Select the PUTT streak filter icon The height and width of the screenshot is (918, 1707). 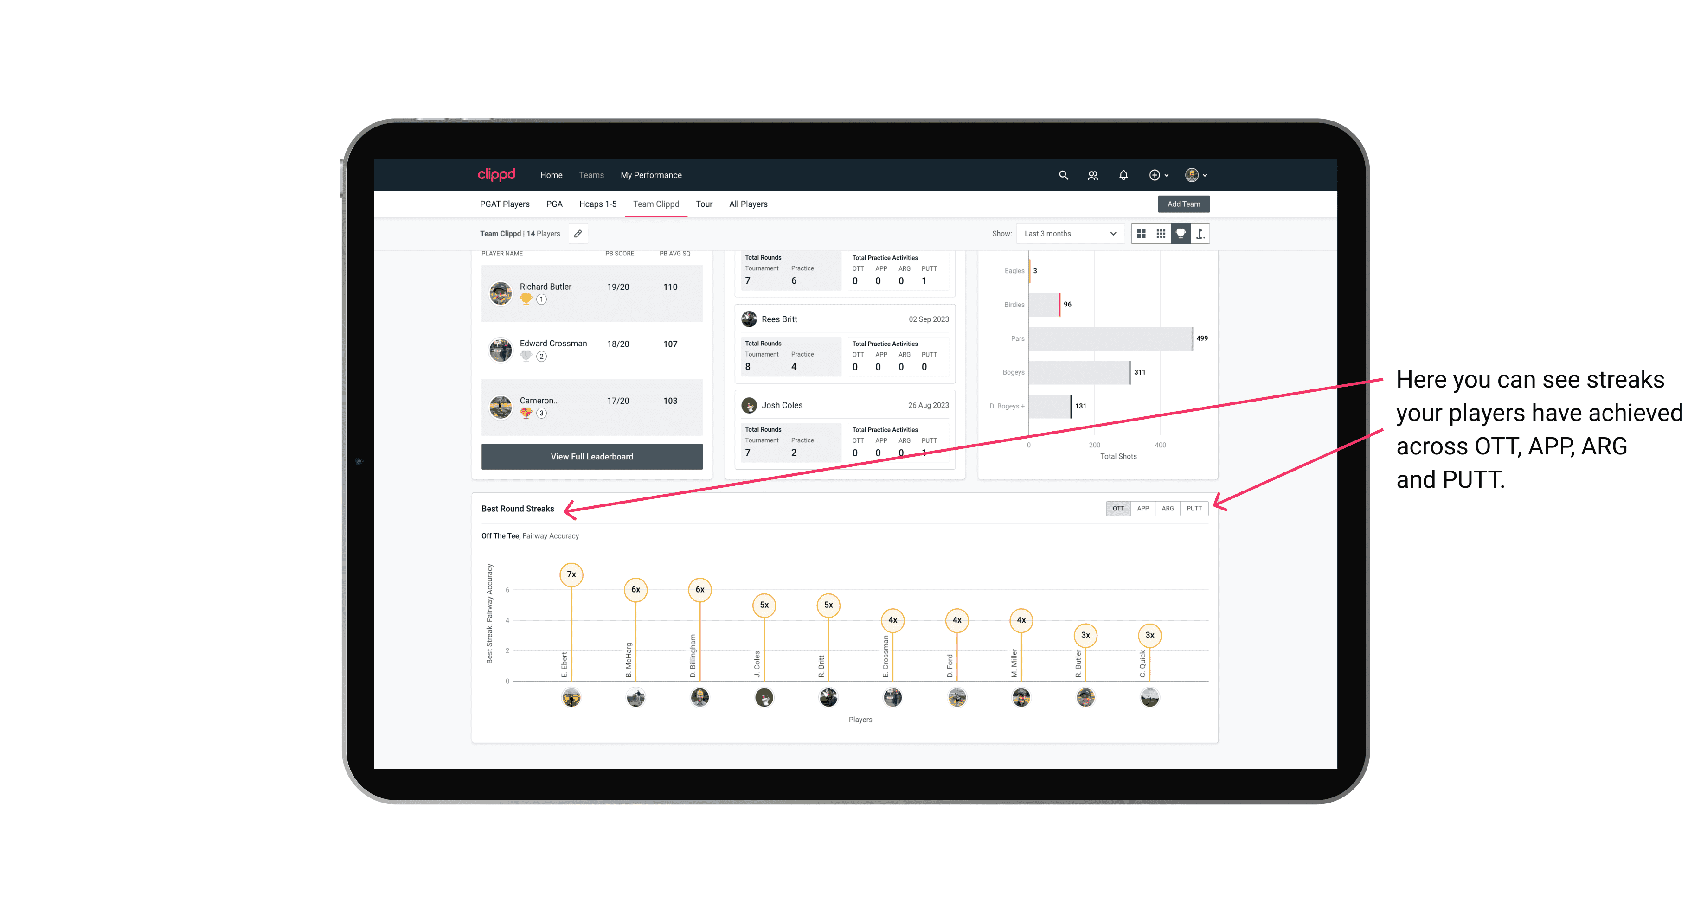click(x=1195, y=508)
